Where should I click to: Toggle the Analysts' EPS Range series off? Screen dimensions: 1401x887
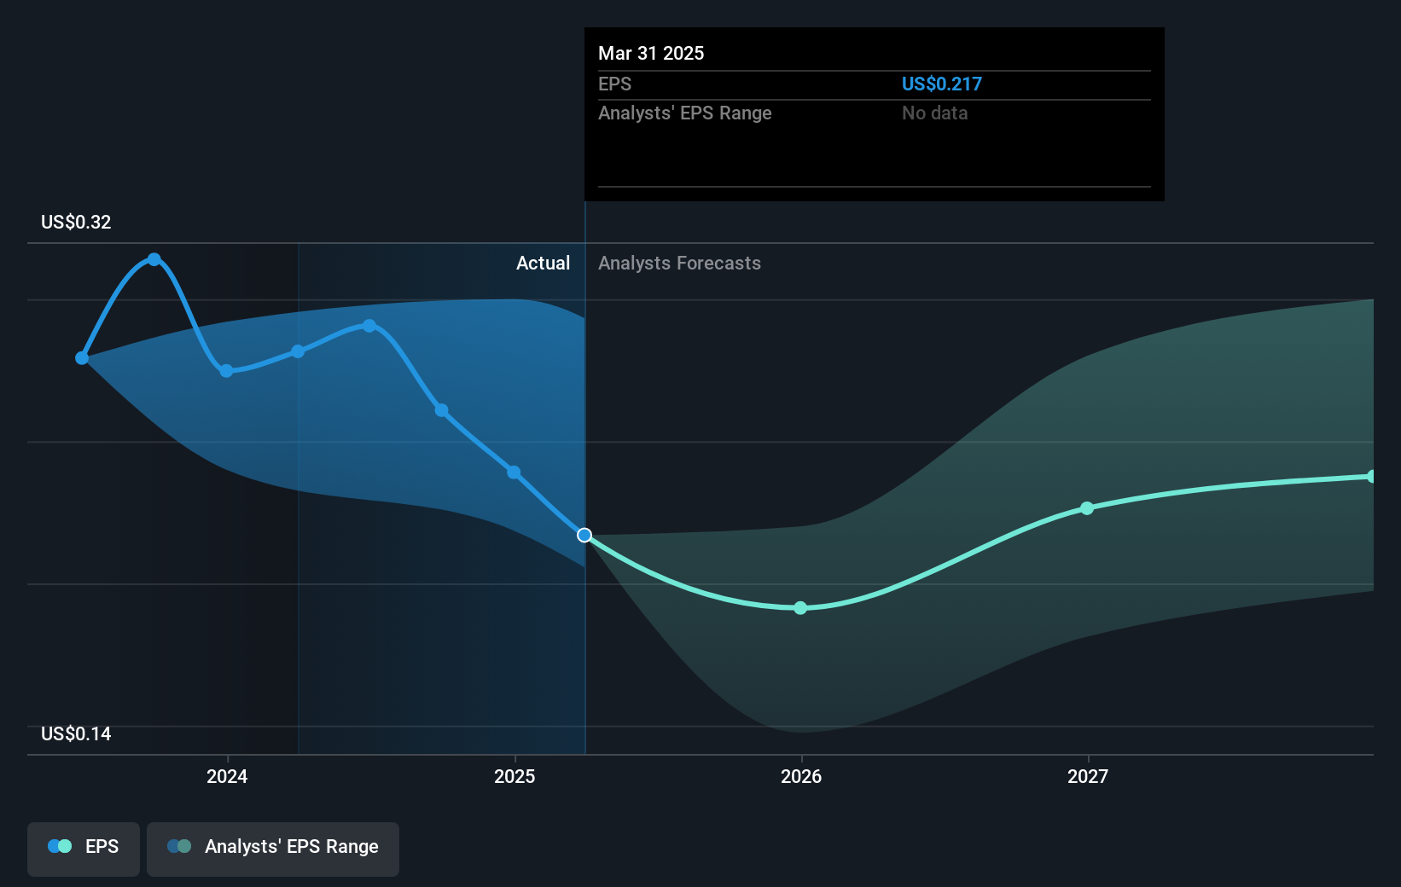(272, 847)
